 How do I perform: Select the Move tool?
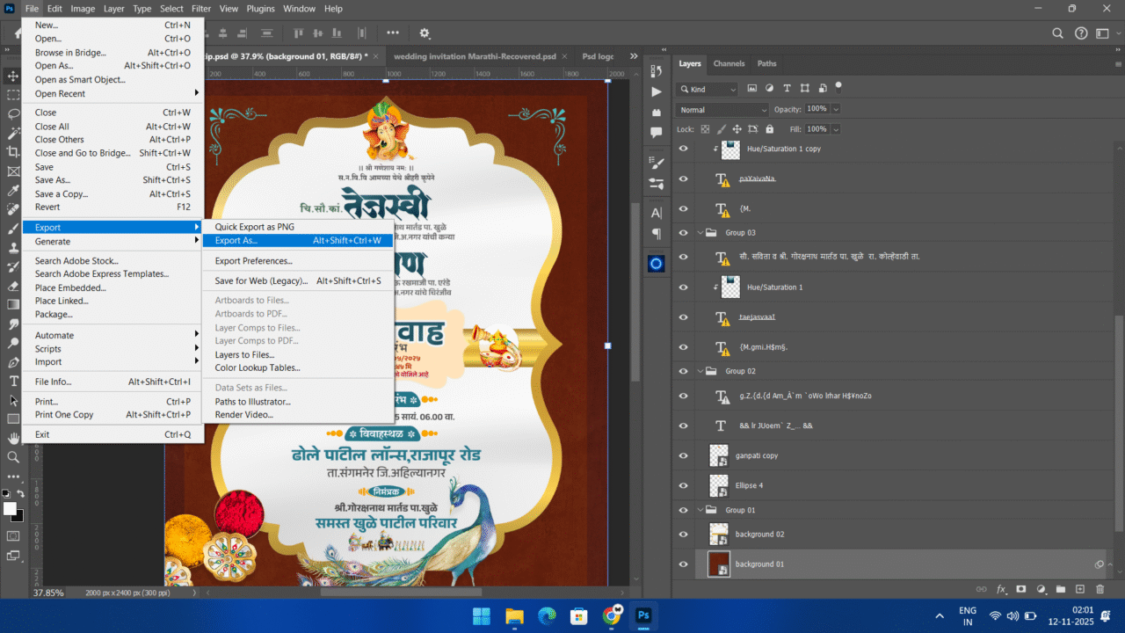tap(12, 76)
